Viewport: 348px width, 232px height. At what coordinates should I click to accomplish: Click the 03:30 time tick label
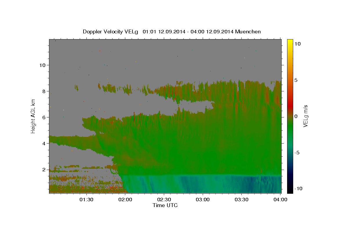(242, 200)
